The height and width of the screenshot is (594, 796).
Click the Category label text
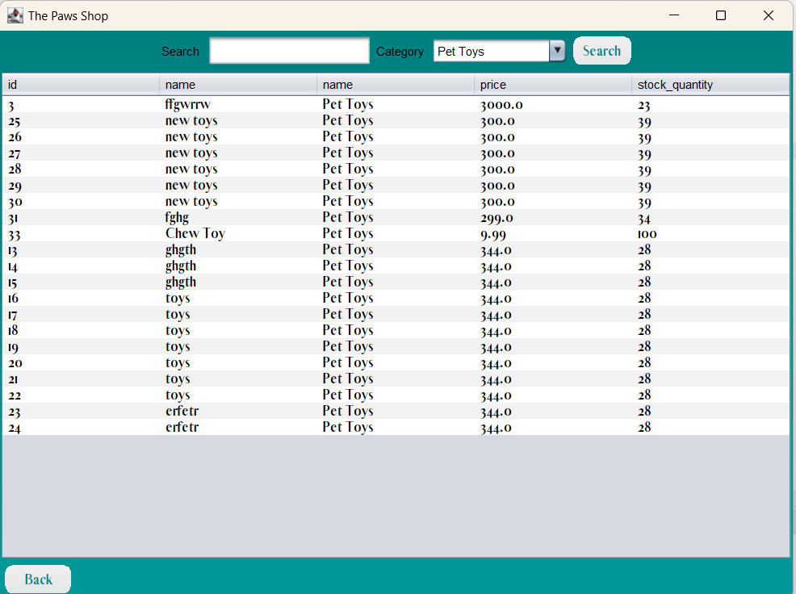coord(400,51)
